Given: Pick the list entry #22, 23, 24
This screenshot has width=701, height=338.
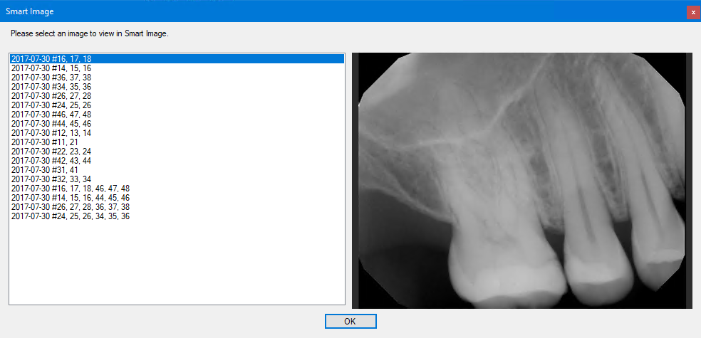Looking at the screenshot, I should (x=51, y=152).
